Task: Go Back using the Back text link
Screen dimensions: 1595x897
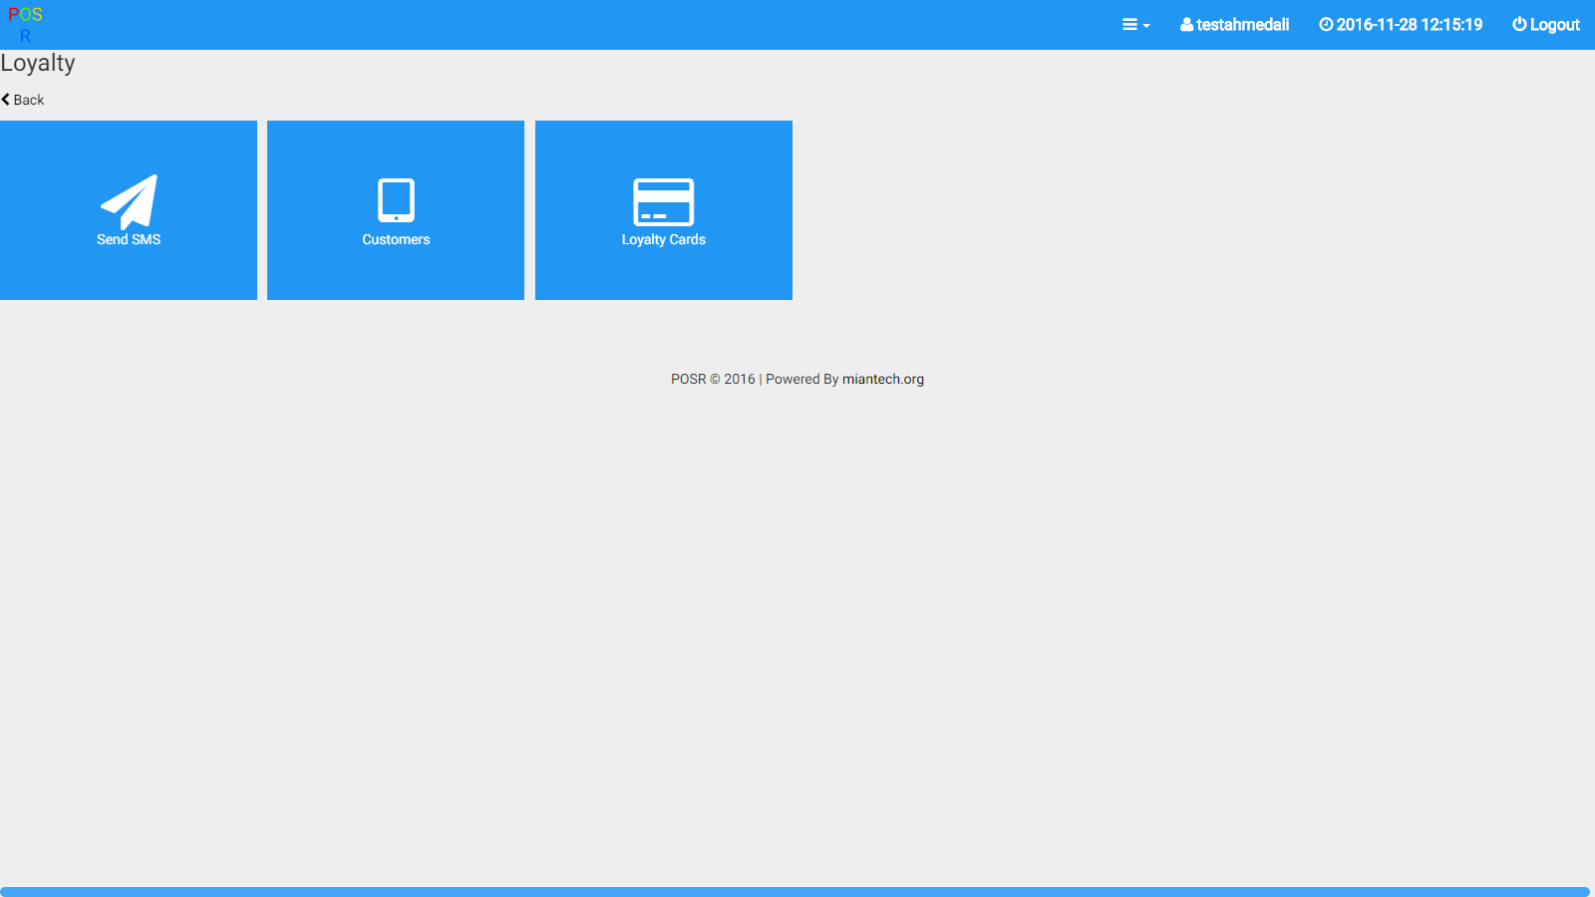Action: 29,100
